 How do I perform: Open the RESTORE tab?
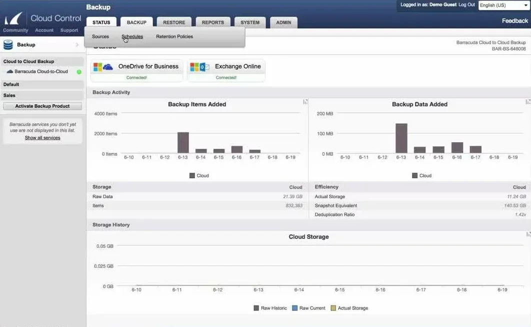tap(174, 22)
